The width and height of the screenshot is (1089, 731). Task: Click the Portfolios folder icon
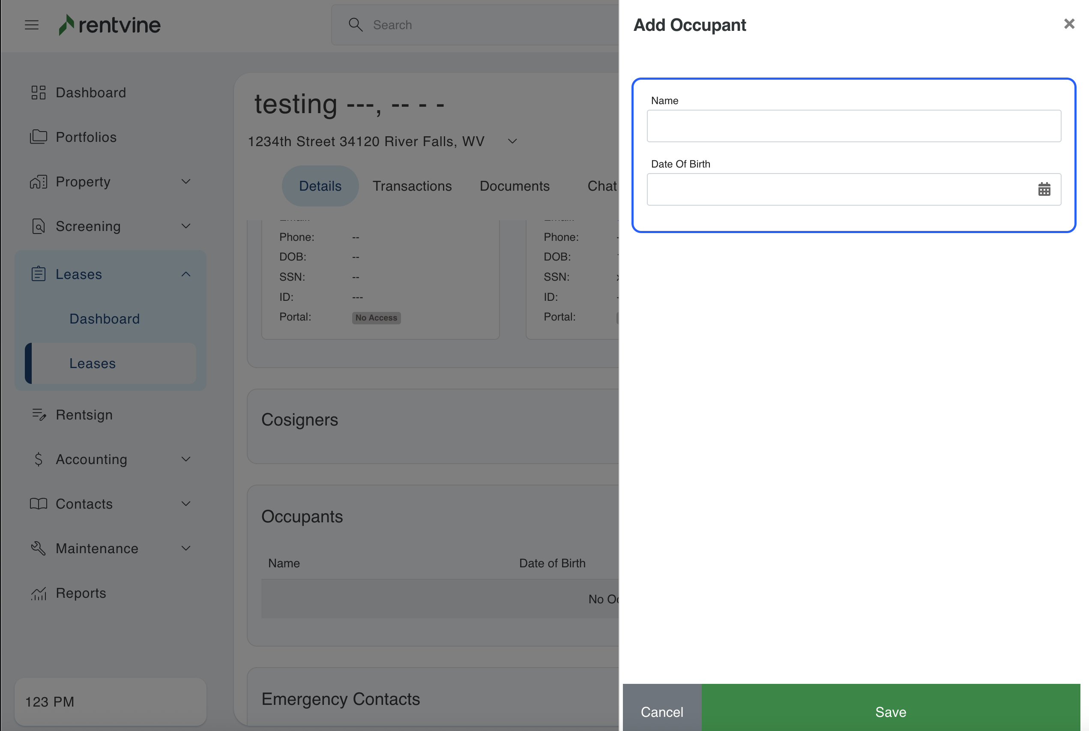pyautogui.click(x=38, y=137)
